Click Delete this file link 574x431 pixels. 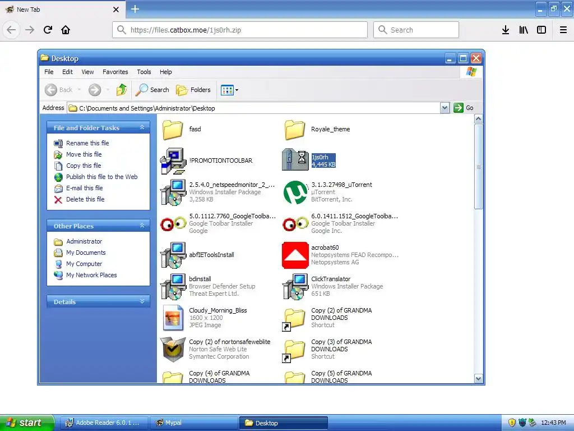[x=85, y=199]
